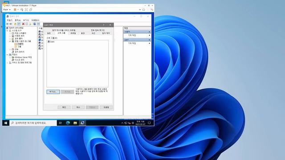The image size is (285, 160).
Task: Click the 추가(D)... button
Action: pyautogui.click(x=53, y=92)
